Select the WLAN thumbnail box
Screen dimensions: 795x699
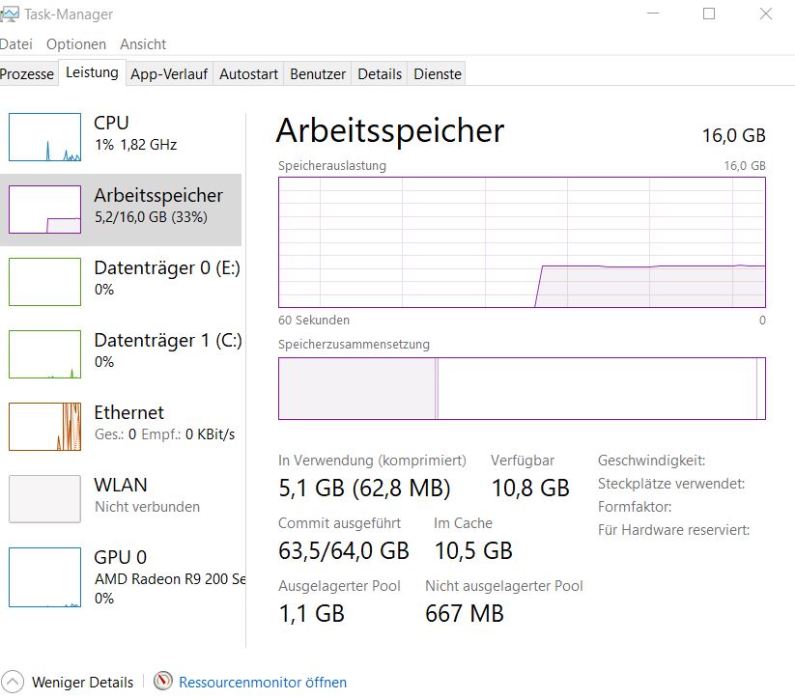(x=44, y=499)
